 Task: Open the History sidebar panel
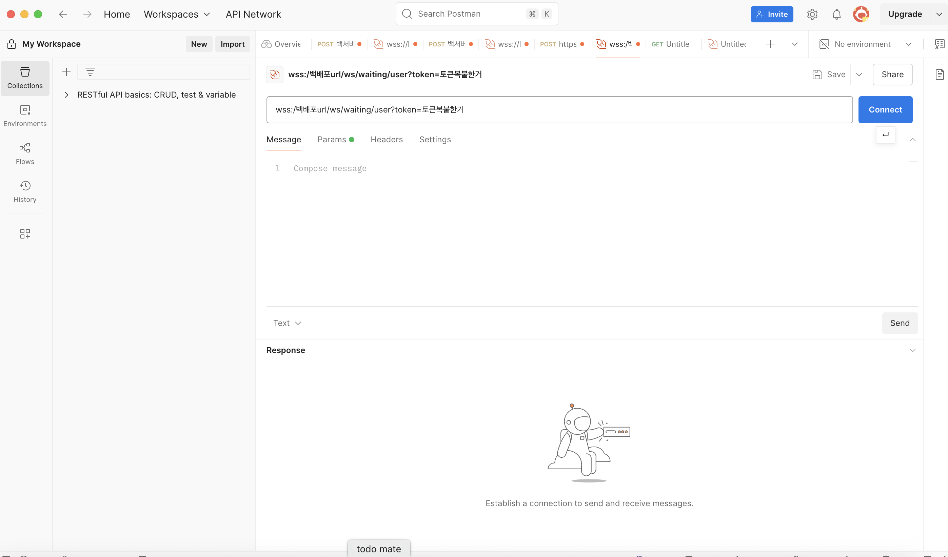[25, 192]
